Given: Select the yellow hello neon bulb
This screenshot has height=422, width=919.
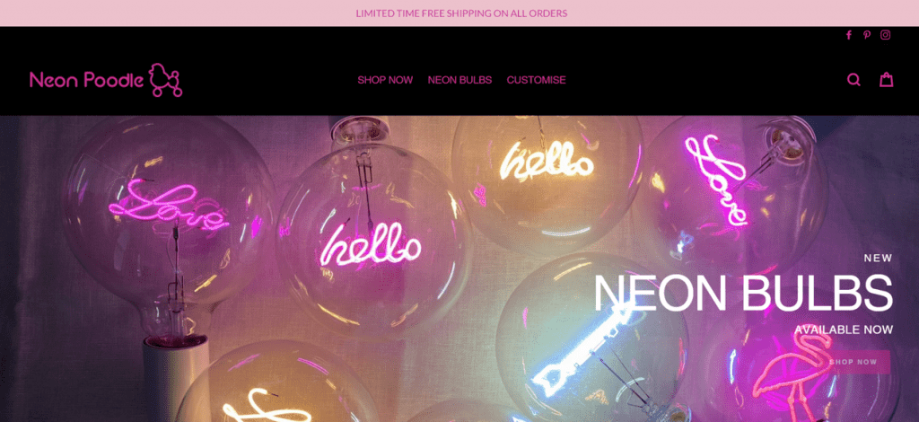Looking at the screenshot, I should 547,176.
